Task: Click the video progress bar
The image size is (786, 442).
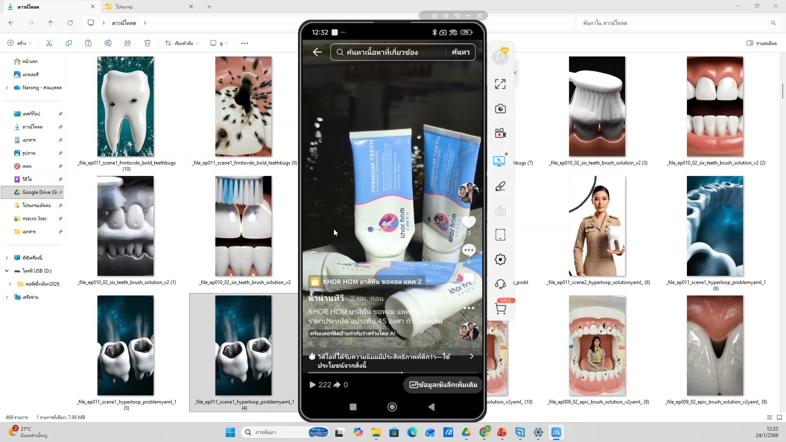Action: click(392, 372)
